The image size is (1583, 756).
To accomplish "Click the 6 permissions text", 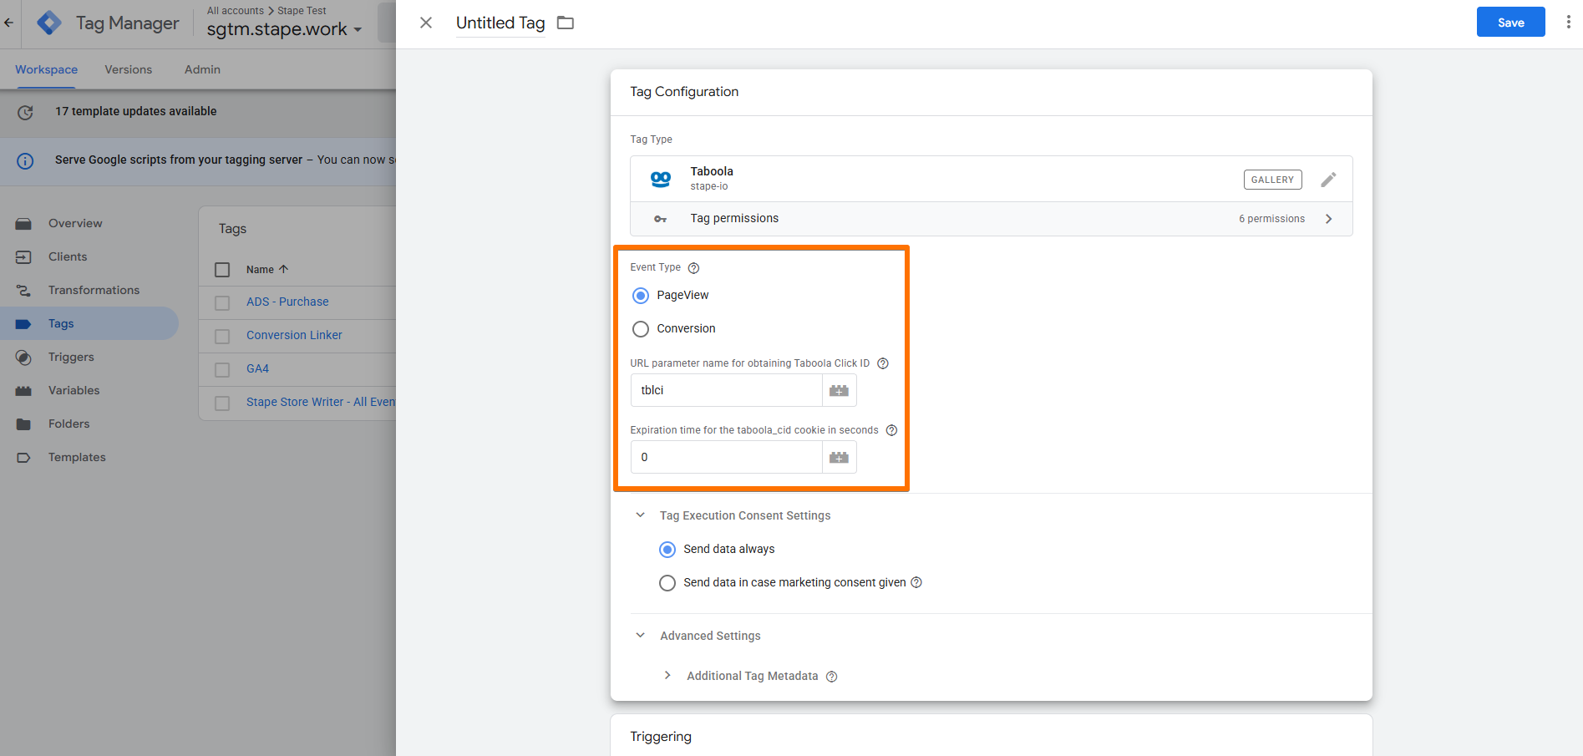I will [1271, 219].
